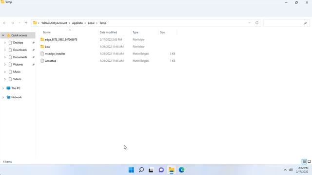Screen dimensions: 312x175
Task: Click File Explorer on the taskbar
Action: tap(171, 170)
